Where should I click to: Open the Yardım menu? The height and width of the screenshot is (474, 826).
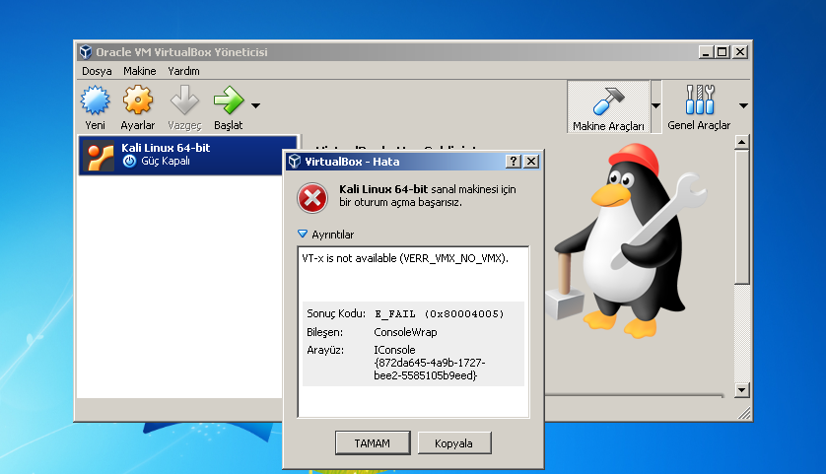[183, 71]
